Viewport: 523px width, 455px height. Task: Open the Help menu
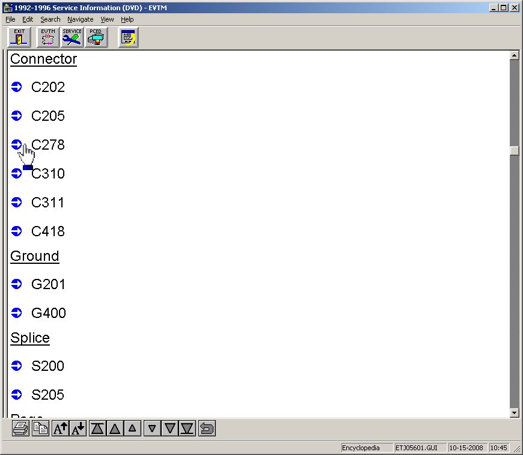point(127,19)
